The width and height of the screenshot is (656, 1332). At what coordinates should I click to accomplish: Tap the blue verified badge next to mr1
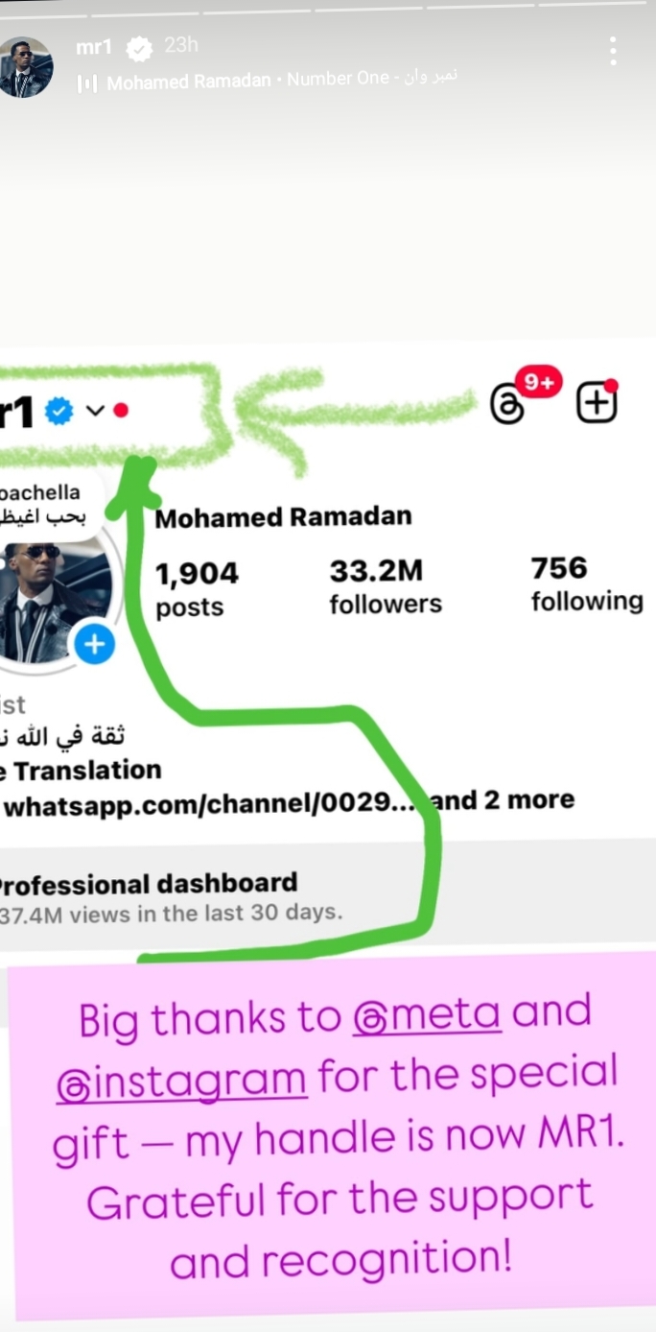[x=59, y=412]
